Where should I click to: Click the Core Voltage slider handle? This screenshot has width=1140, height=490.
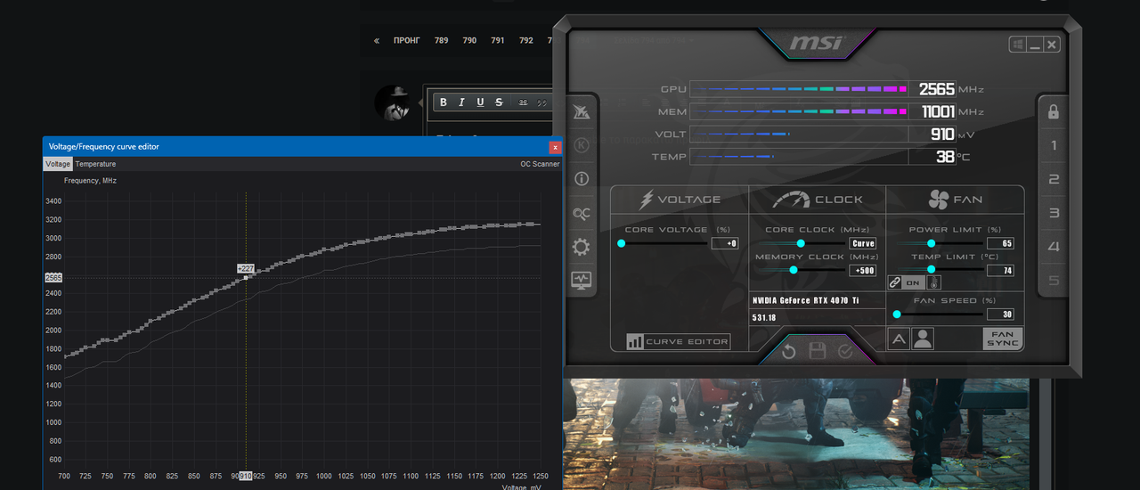click(622, 243)
